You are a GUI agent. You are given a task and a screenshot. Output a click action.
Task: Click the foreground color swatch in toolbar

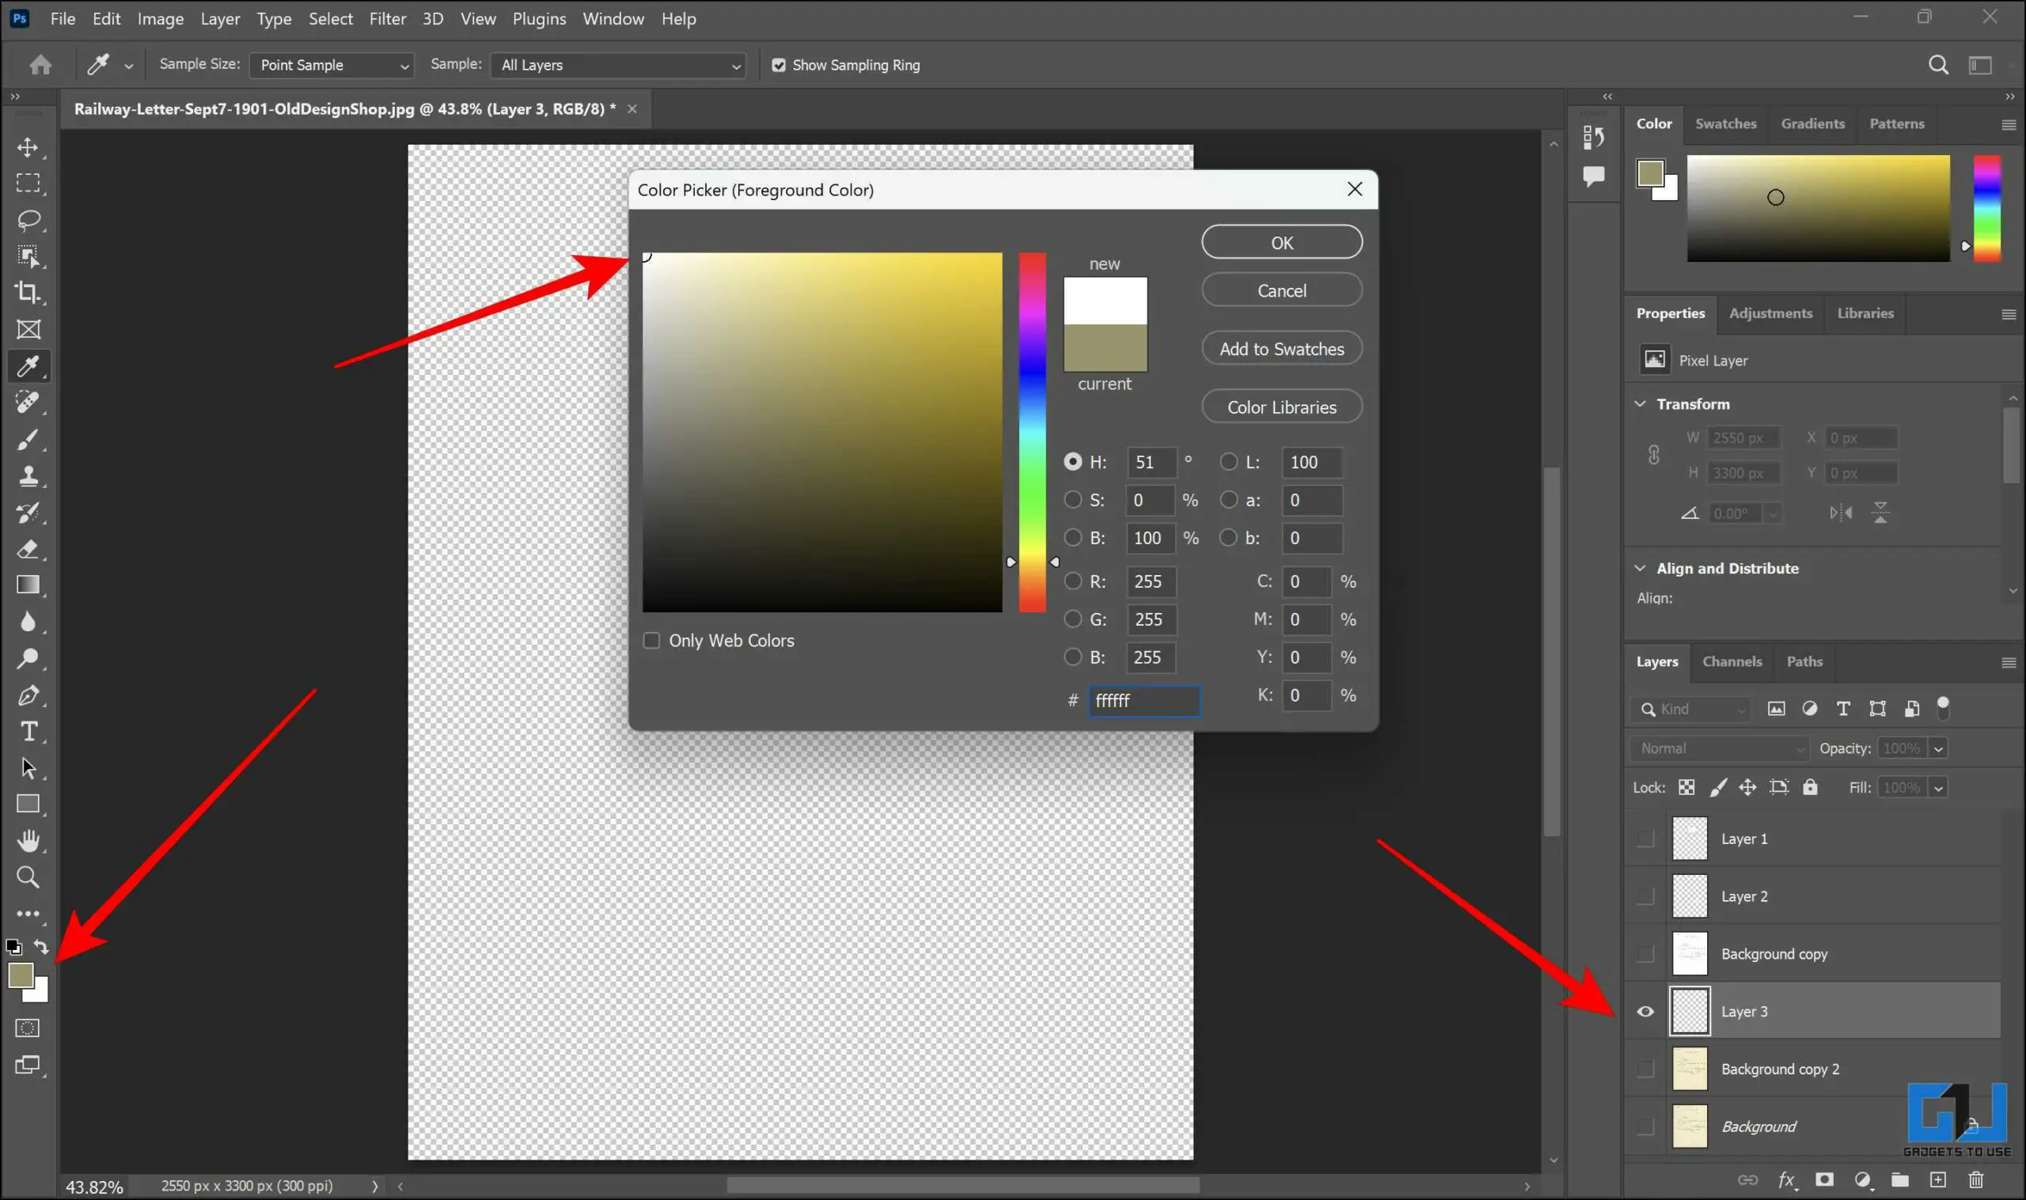[x=21, y=975]
